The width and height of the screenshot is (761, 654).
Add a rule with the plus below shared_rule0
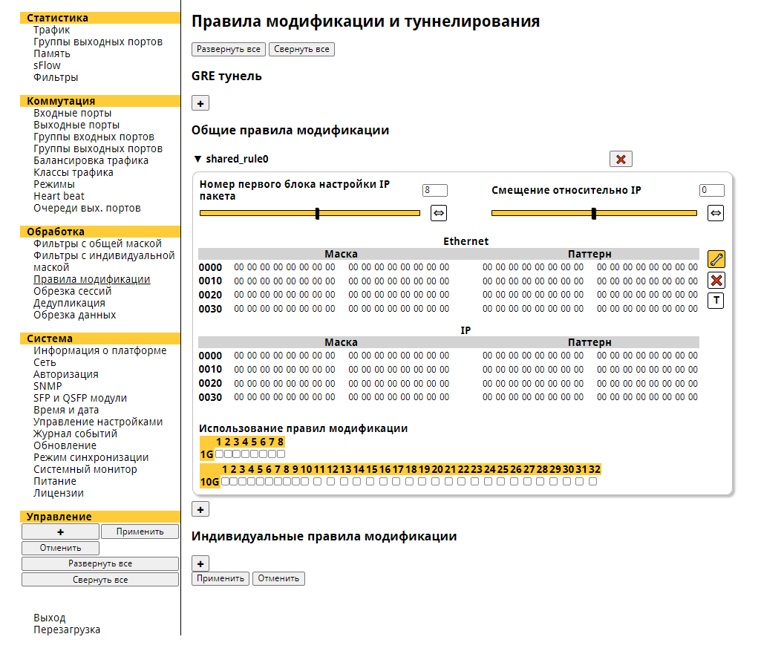[200, 509]
